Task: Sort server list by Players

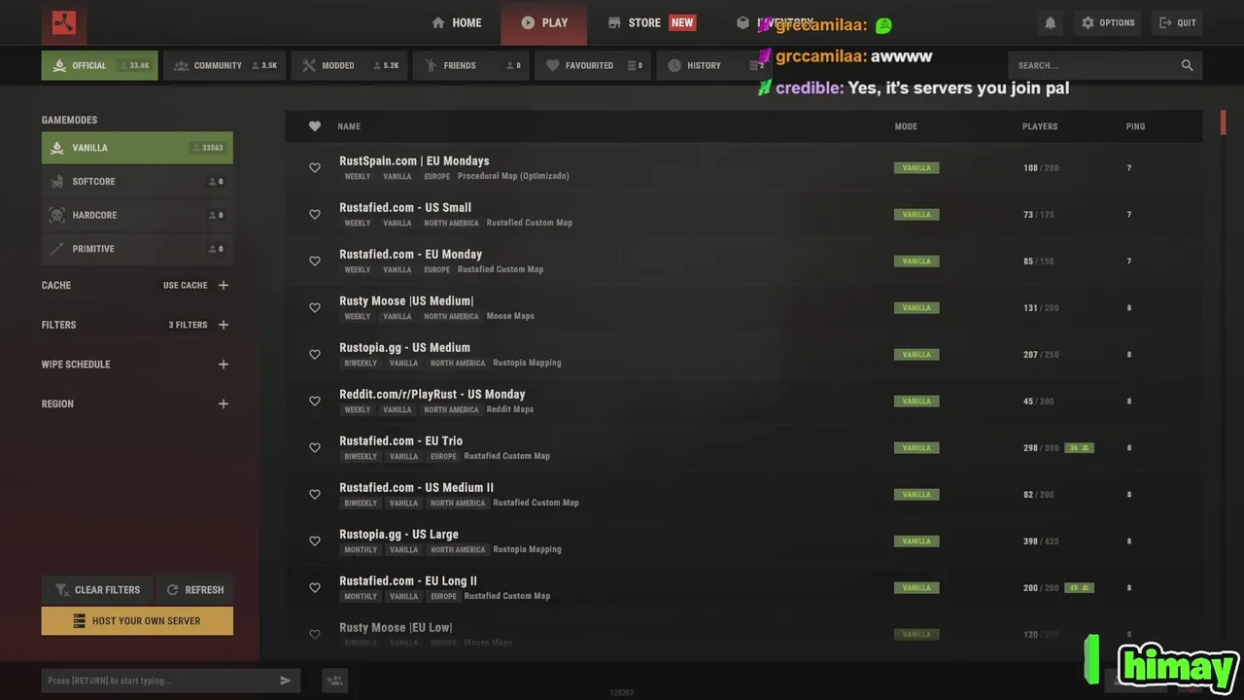Action: (x=1040, y=126)
